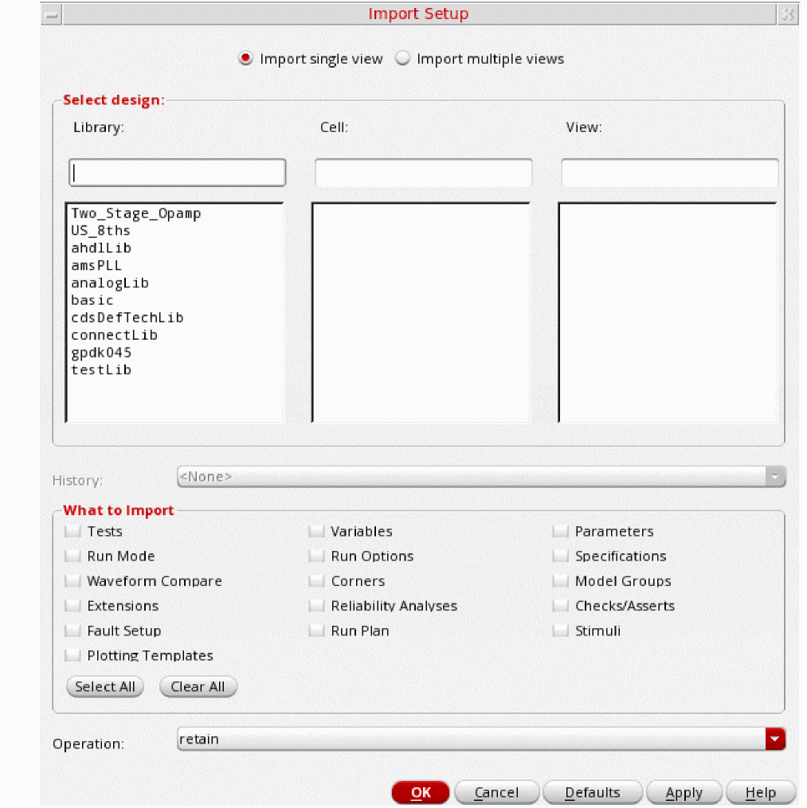Enable the Model Groups checkbox
The image size is (807, 808).
561,581
